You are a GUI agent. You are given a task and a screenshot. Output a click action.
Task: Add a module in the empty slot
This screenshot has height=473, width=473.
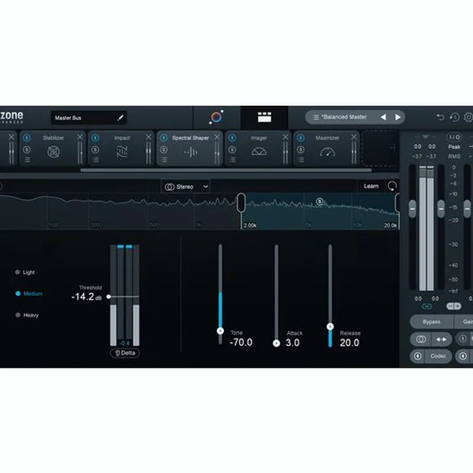[x=380, y=148]
